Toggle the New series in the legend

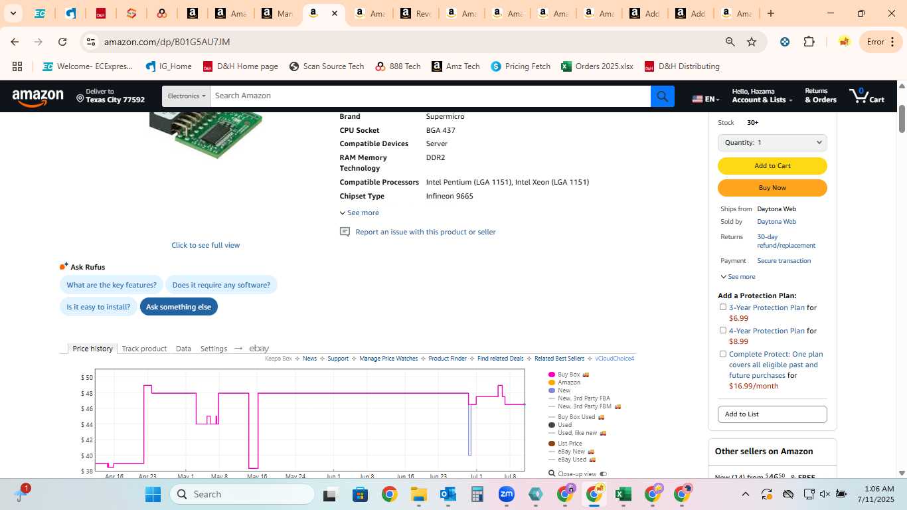point(559,390)
